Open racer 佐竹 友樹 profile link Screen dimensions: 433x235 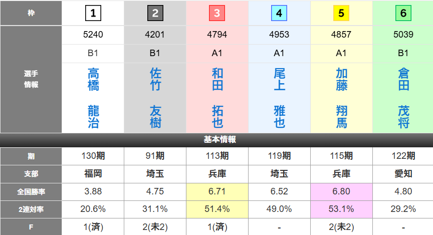coord(155,98)
